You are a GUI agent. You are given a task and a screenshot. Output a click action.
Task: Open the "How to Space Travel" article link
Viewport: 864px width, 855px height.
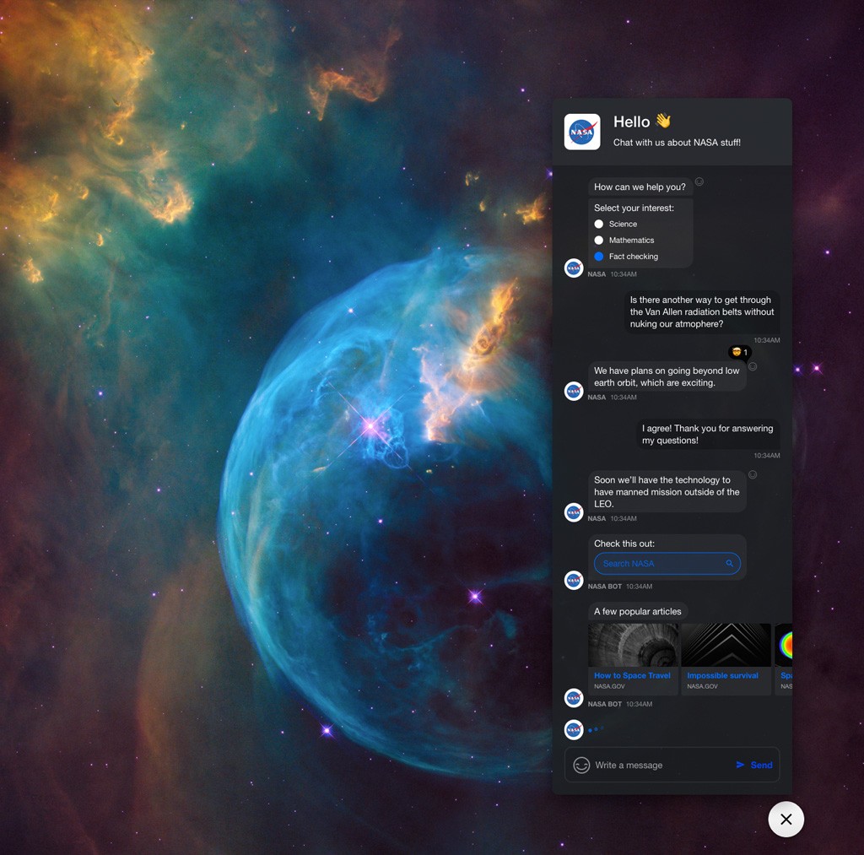632,675
